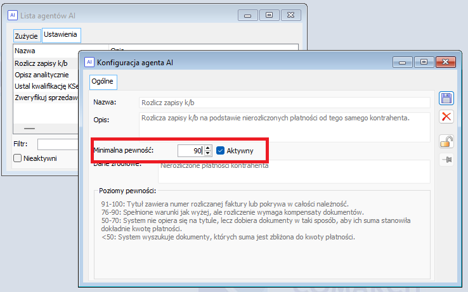Image resolution: width=468 pixels, height=292 pixels.
Task: Select the Ustal kwalifikację KSeF agent row
Action: (46, 86)
